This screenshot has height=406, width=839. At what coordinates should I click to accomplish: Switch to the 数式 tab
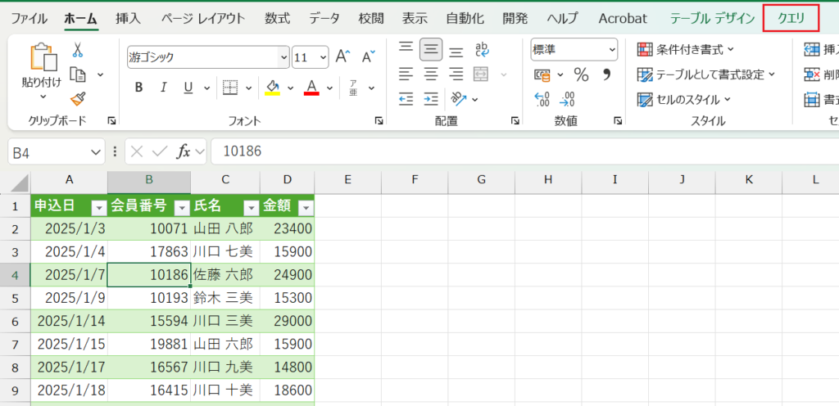pos(277,19)
